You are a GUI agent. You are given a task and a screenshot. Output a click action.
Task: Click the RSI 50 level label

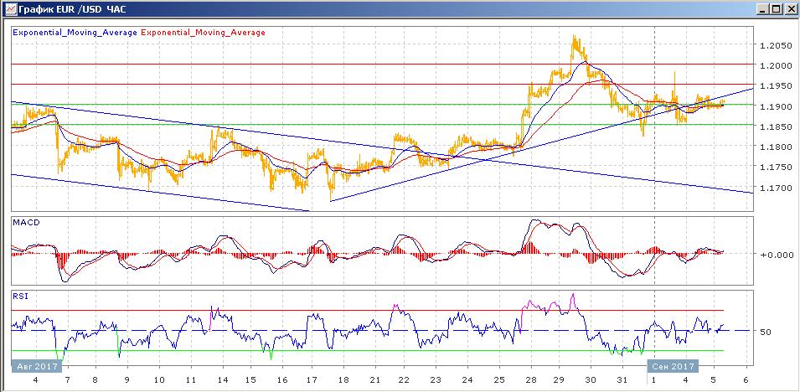pyautogui.click(x=765, y=332)
